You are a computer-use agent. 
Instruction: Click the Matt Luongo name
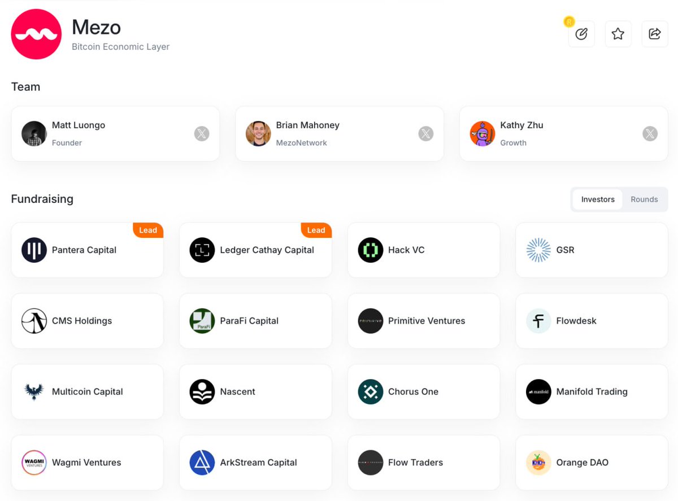[79, 125]
